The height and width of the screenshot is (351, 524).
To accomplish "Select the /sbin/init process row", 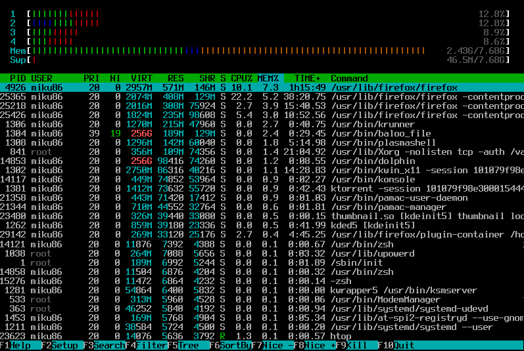I will [262, 262].
